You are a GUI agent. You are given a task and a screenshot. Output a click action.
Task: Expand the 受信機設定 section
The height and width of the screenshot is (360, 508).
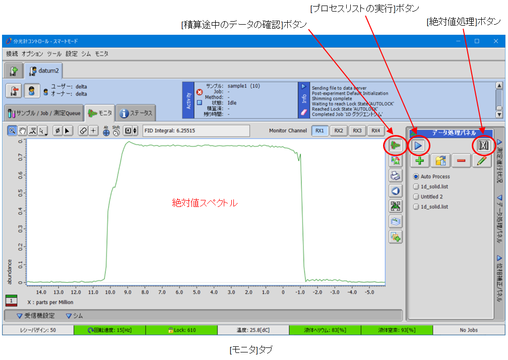click(x=35, y=316)
